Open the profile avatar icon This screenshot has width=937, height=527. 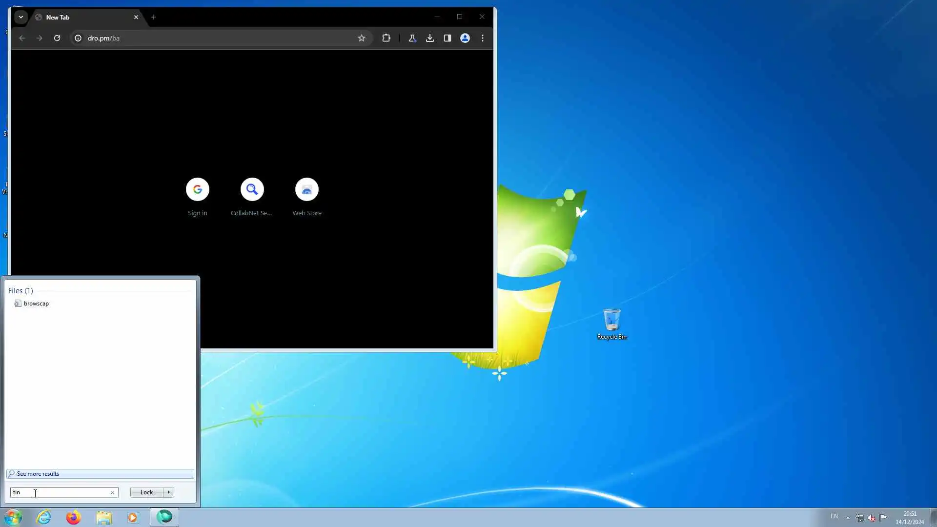465,38
